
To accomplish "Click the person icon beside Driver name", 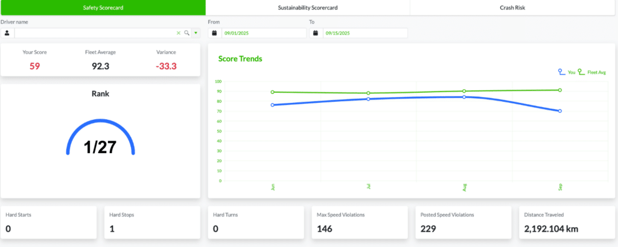I will click(x=7, y=33).
